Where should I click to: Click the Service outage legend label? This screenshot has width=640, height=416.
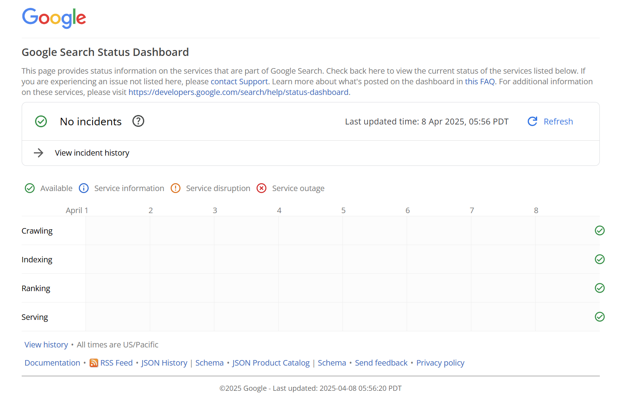tap(298, 188)
